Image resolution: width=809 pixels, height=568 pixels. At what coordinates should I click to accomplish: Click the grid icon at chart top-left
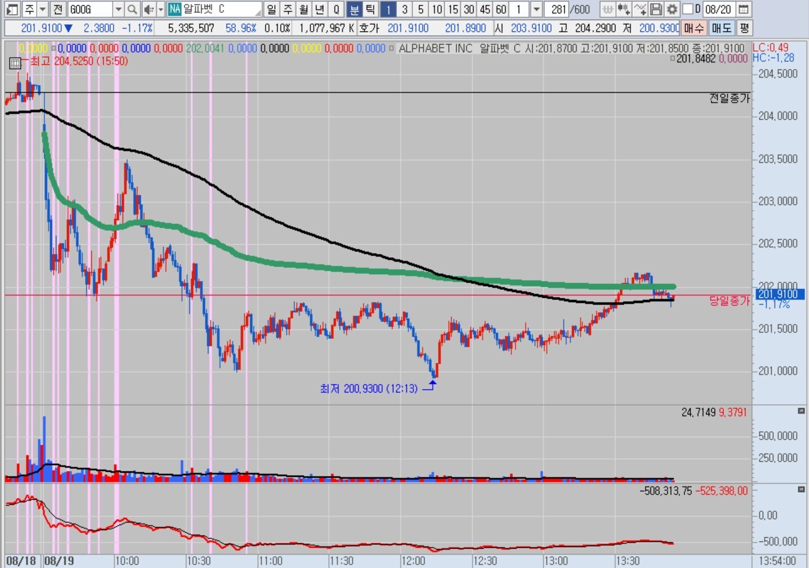[15, 63]
